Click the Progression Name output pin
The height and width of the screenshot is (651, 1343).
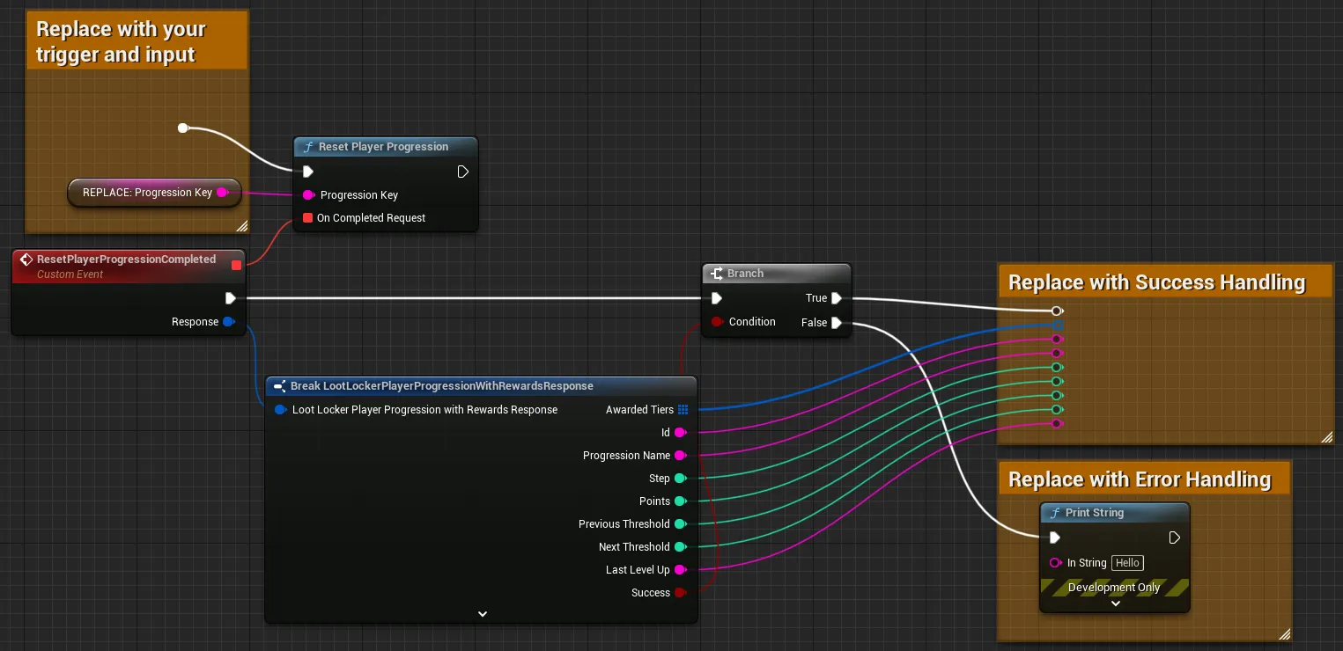pyautogui.click(x=680, y=456)
